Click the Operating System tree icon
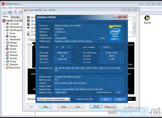 7,30
